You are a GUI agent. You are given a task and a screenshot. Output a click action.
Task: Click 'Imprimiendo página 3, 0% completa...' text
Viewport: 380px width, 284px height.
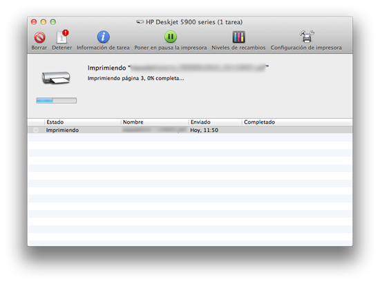coord(135,78)
